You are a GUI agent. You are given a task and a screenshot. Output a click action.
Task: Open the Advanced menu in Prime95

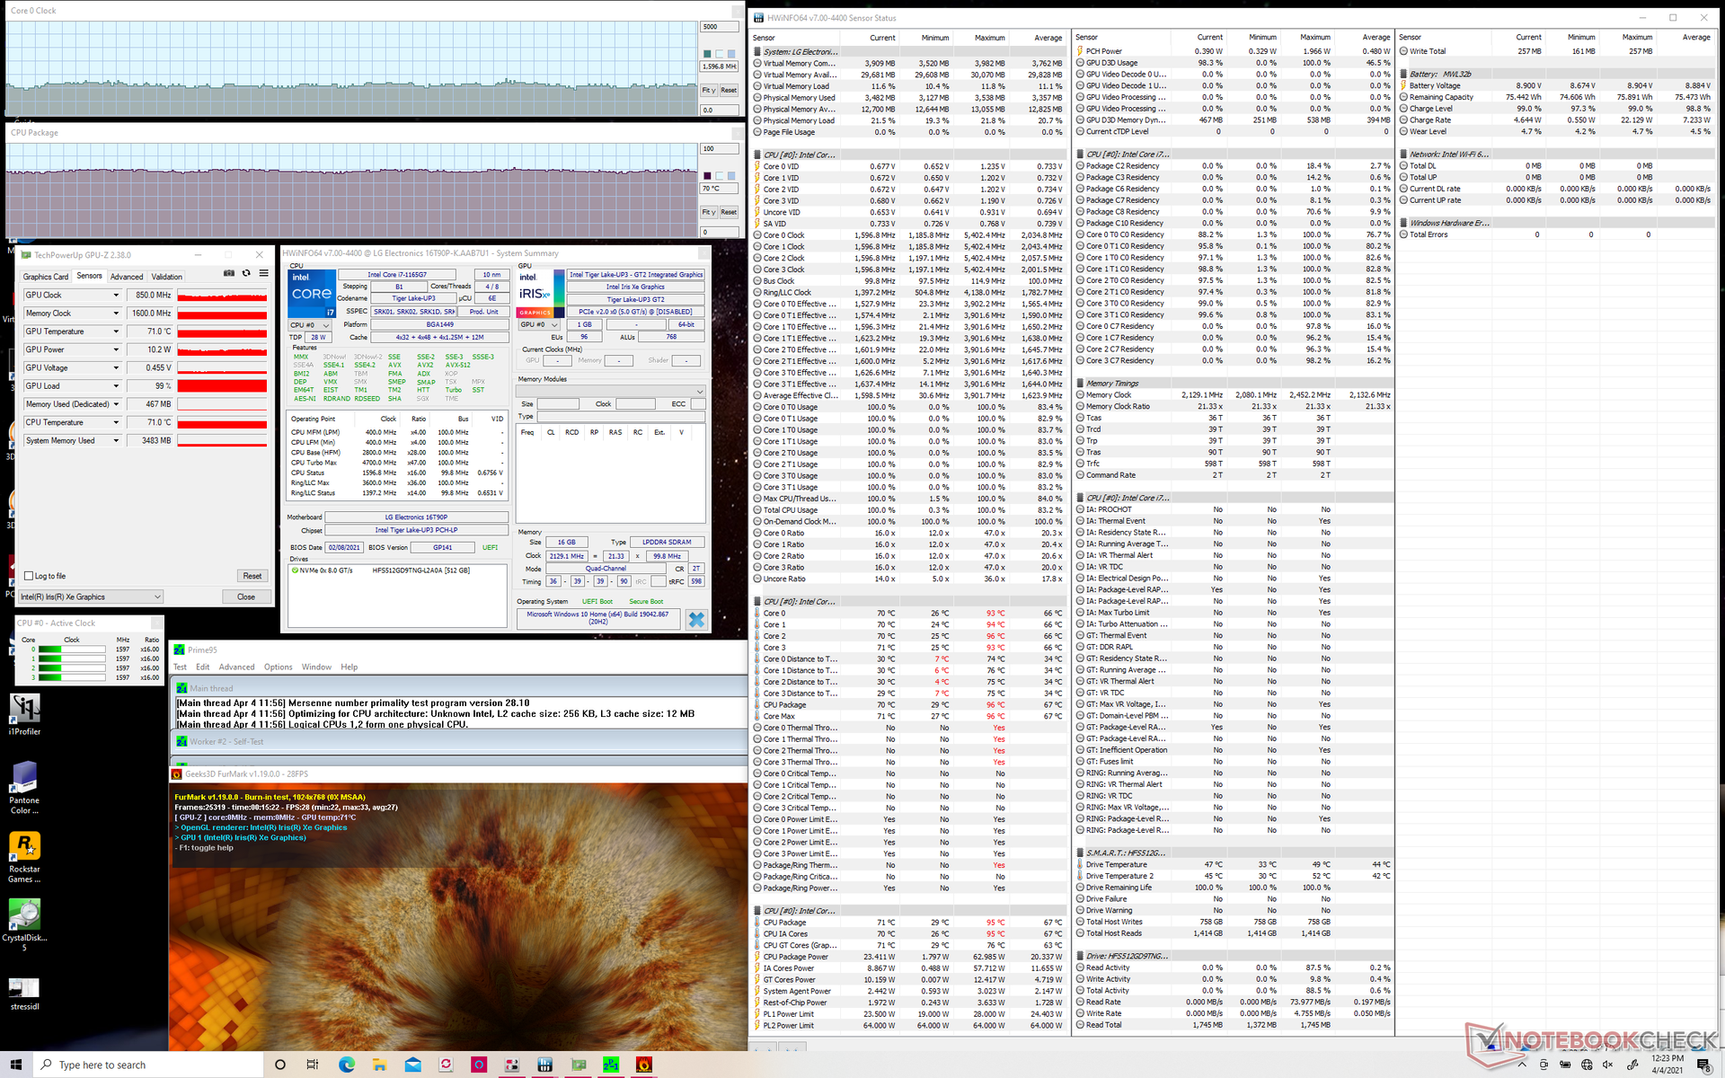[x=236, y=667]
